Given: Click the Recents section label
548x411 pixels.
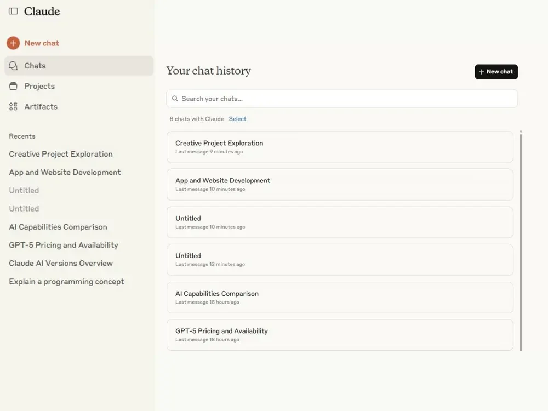Looking at the screenshot, I should 22,136.
